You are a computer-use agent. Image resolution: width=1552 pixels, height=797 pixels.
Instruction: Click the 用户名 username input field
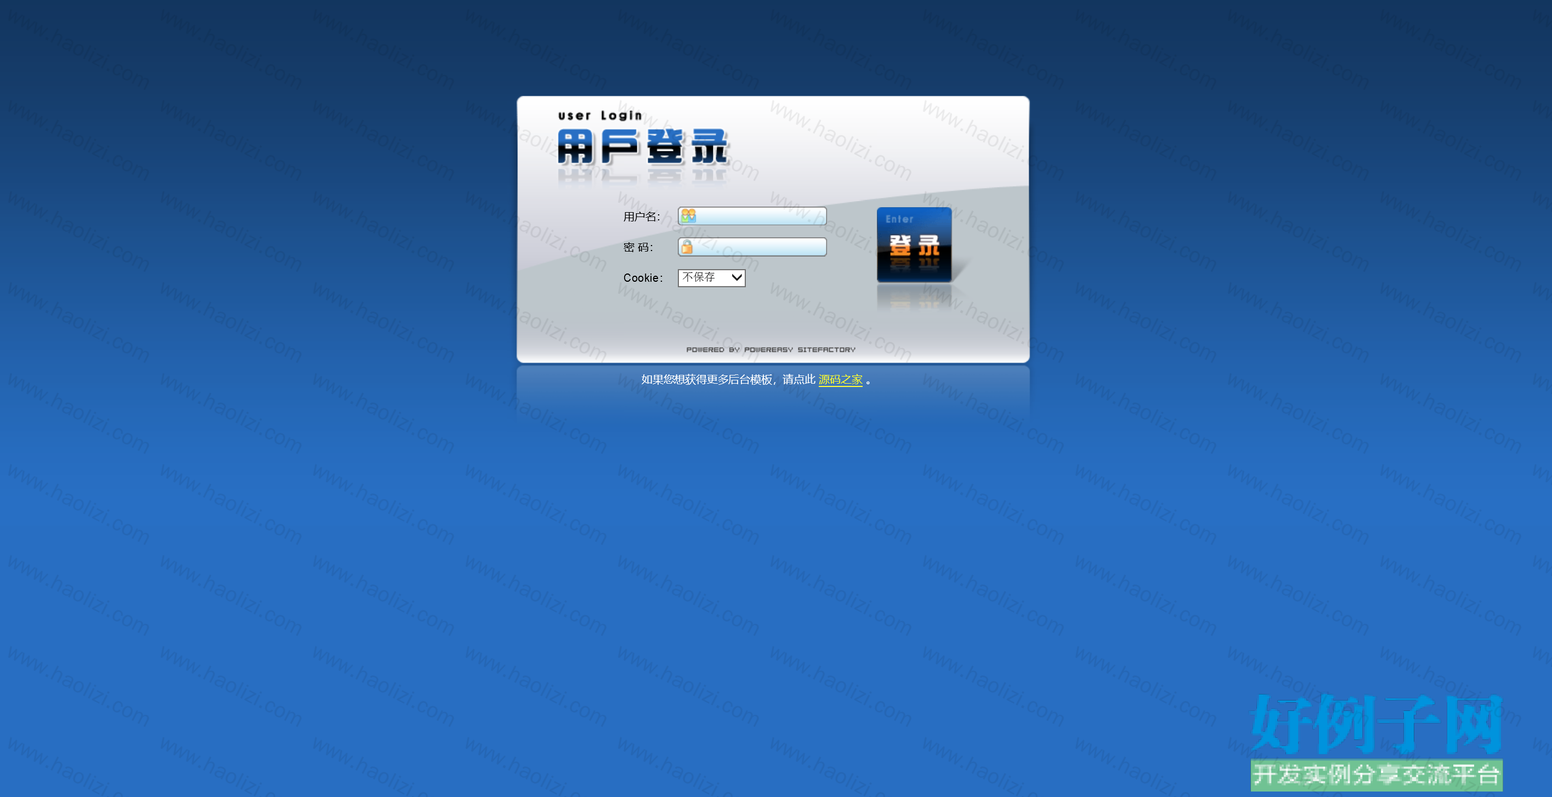click(752, 215)
